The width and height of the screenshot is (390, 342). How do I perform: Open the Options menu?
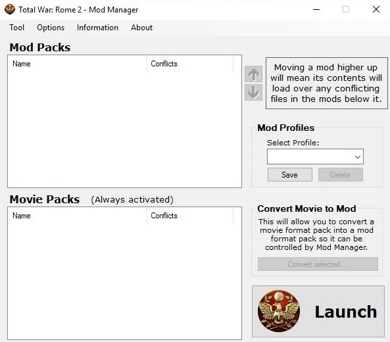point(51,28)
